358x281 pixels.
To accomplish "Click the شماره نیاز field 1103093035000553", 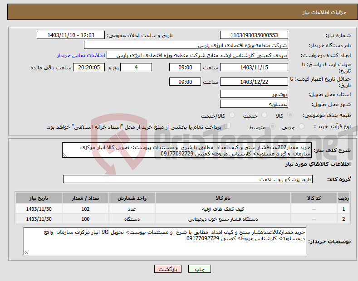I will [x=254, y=35].
